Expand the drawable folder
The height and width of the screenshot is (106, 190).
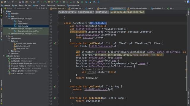click(x=9, y=39)
